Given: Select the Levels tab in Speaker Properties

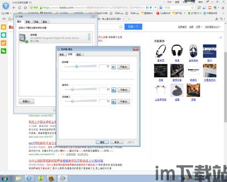Looking at the screenshot, I should (70, 54).
